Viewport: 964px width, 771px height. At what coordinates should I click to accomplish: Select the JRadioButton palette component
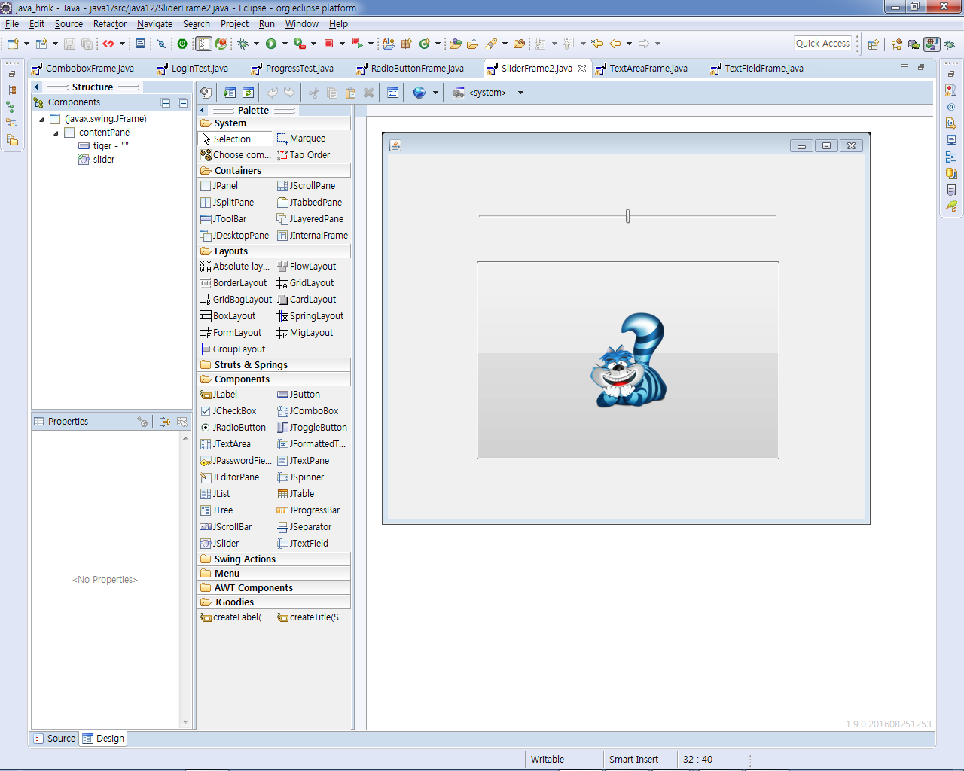(x=233, y=428)
